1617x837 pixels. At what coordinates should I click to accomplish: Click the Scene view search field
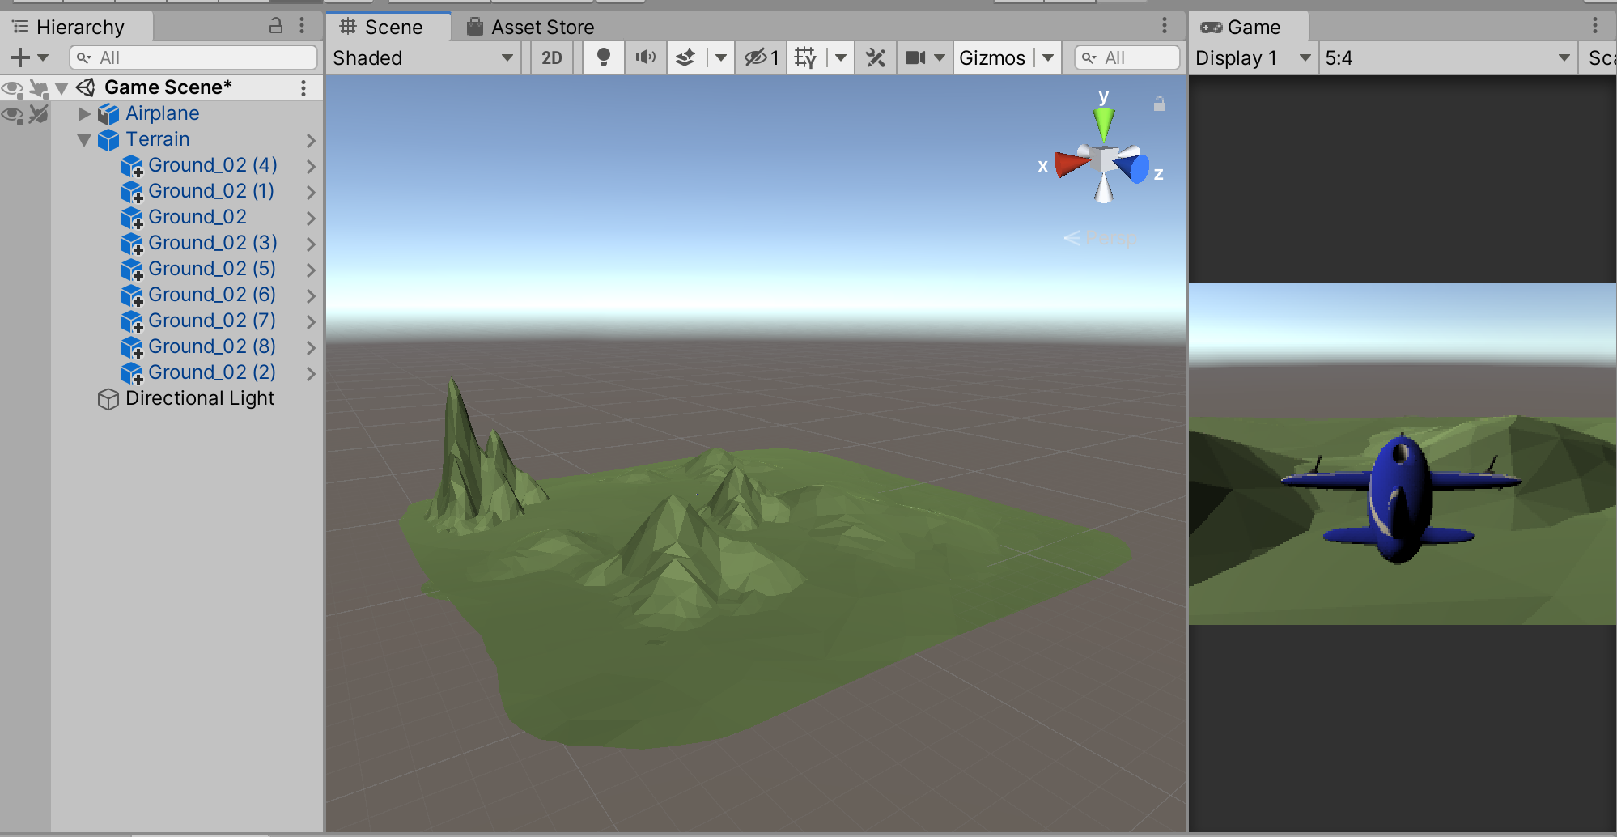click(x=1127, y=57)
